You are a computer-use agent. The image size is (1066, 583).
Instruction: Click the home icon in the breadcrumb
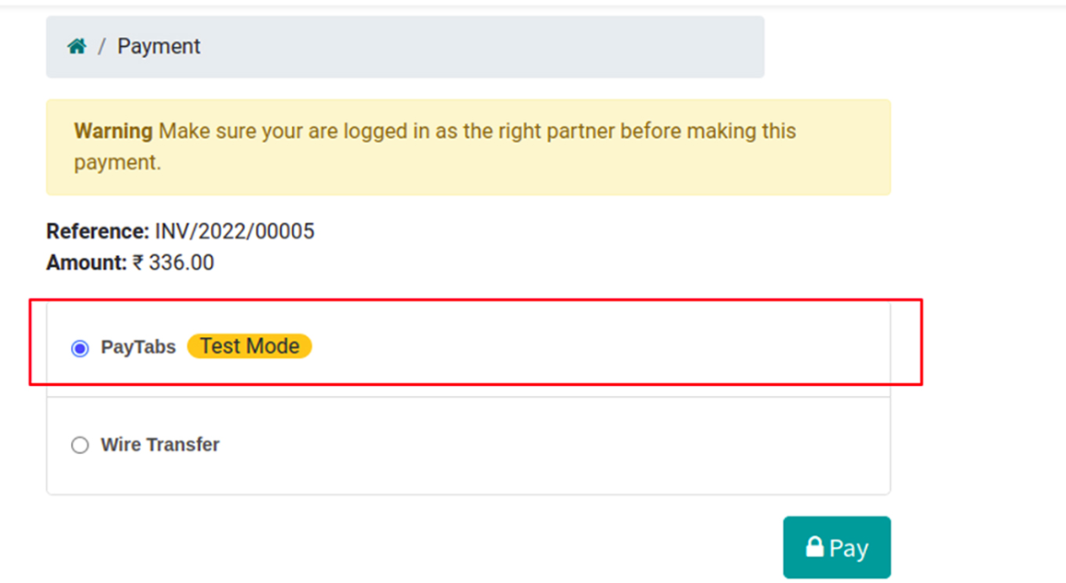[x=76, y=46]
